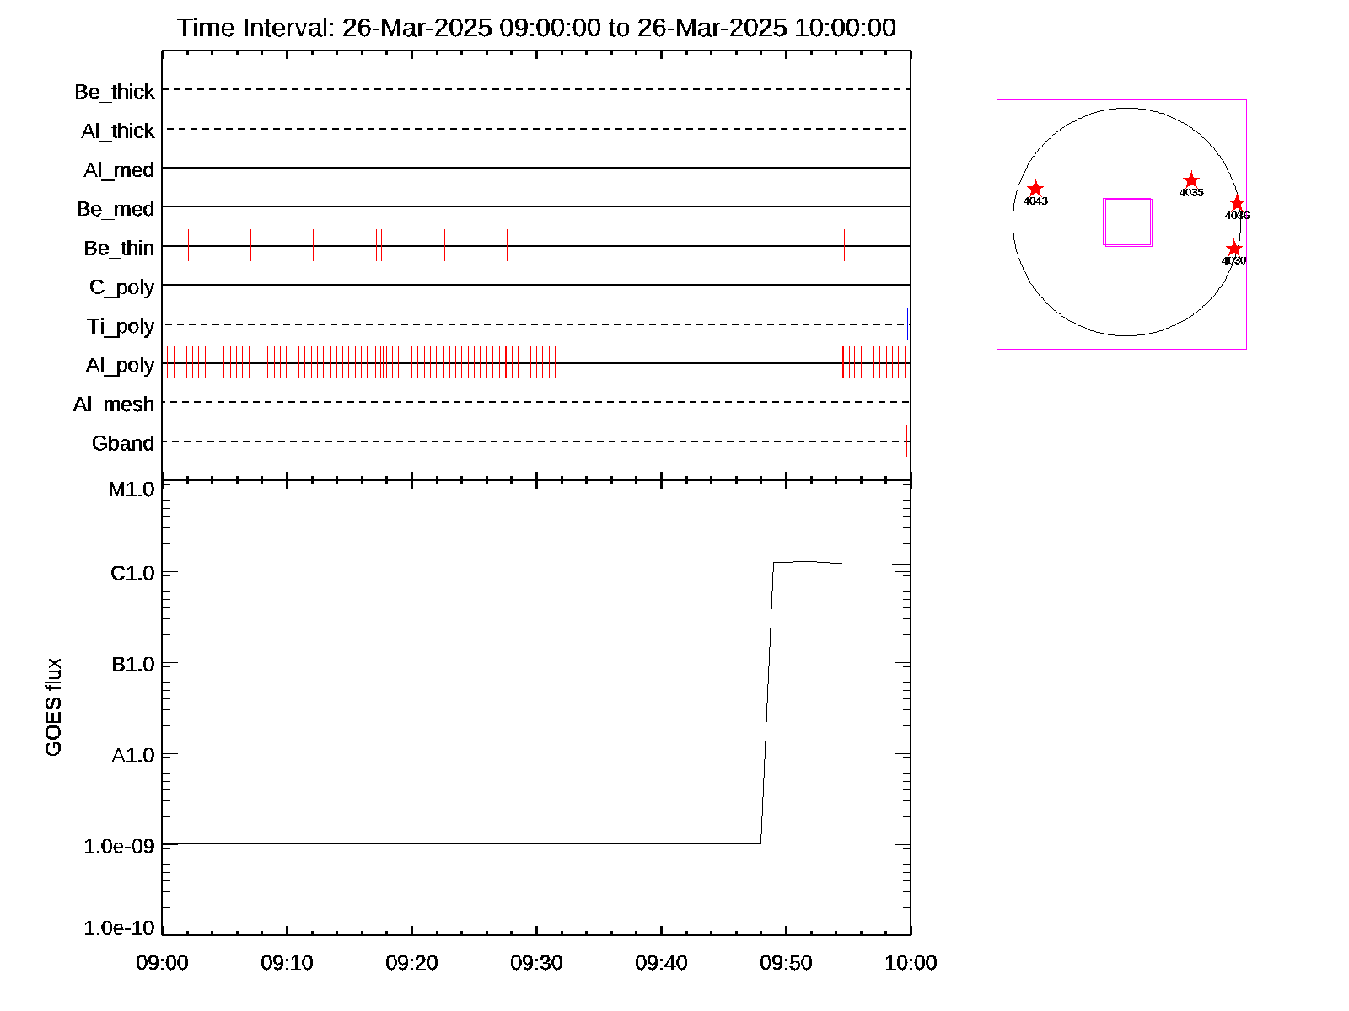Image resolution: width=1349 pixels, height=1011 pixels.
Task: Click the Be_thin filter label
Action: click(x=119, y=249)
